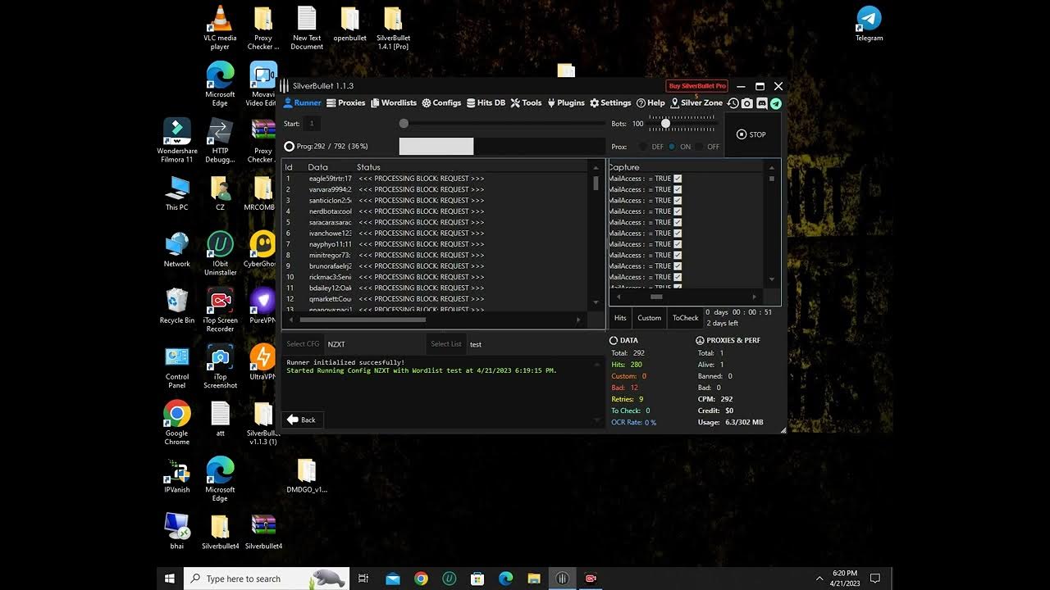Open Task View from the taskbar
The image size is (1050, 590).
coord(363,579)
